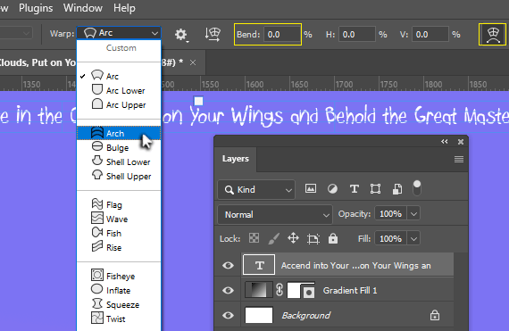509x331 pixels.
Task: Choose the Twist warp style
Action: coord(119,319)
